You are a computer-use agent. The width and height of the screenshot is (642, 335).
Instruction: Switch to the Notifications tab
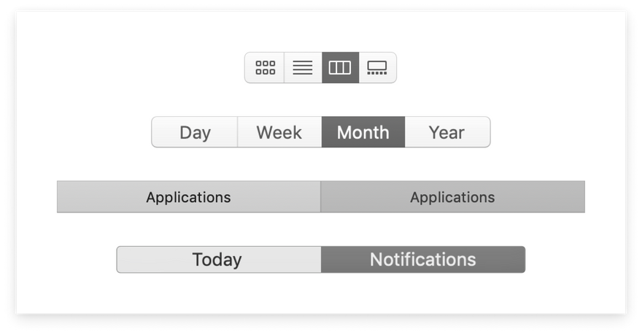pos(423,259)
